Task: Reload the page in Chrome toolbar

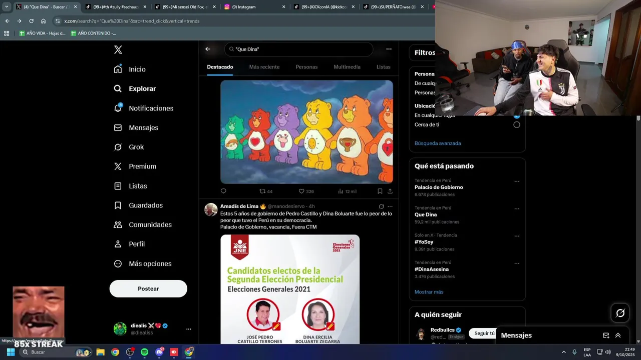Action: point(31,21)
